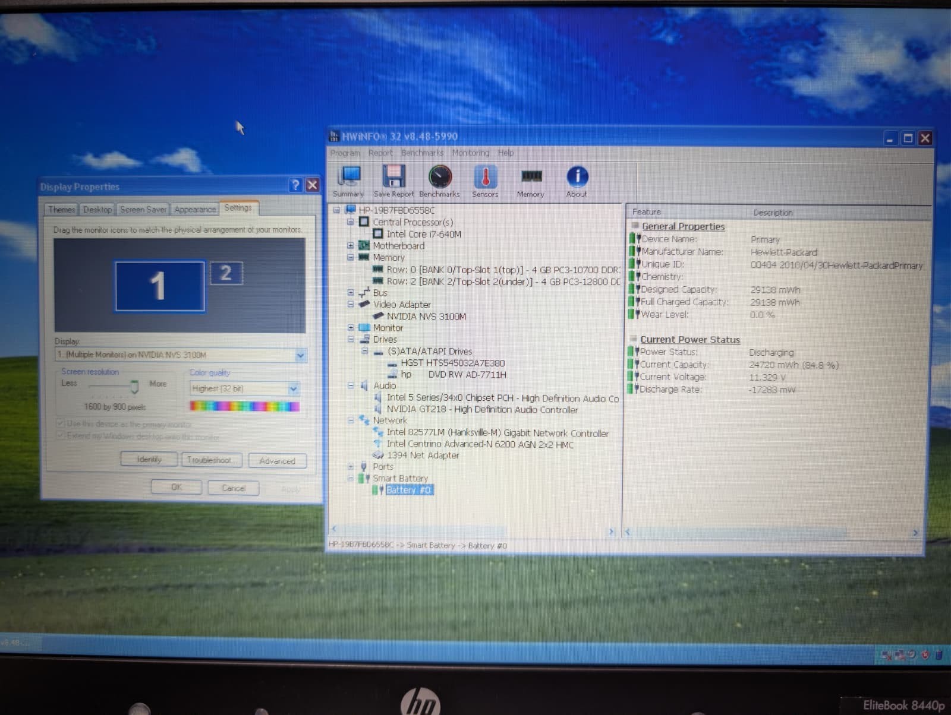Image resolution: width=951 pixels, height=715 pixels.
Task: Select the Row: 0 memory module entry
Action: click(x=503, y=270)
